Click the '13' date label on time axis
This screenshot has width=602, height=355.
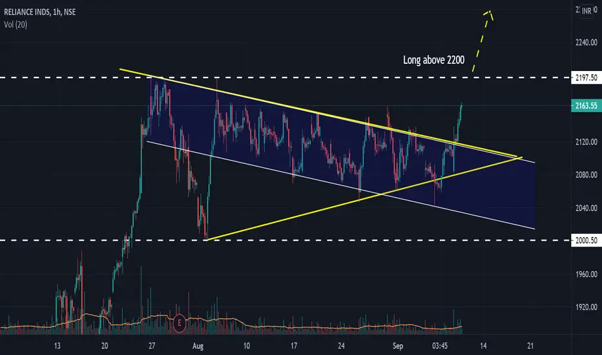tap(57, 346)
